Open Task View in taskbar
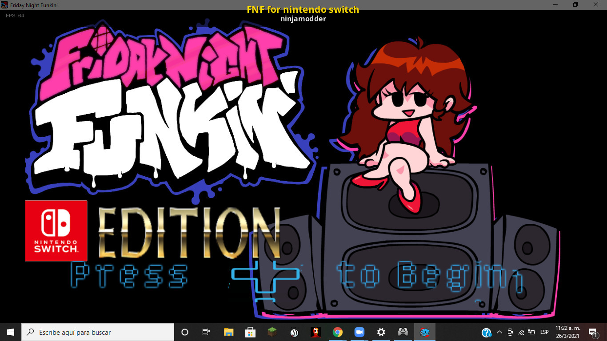The height and width of the screenshot is (341, 607). pos(206,332)
